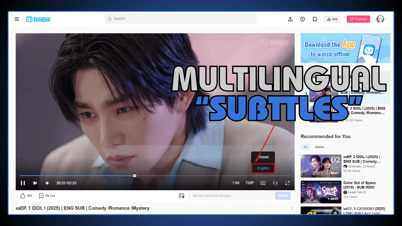
Task: Toggle danmaku comments visibility
Action: coord(182,195)
